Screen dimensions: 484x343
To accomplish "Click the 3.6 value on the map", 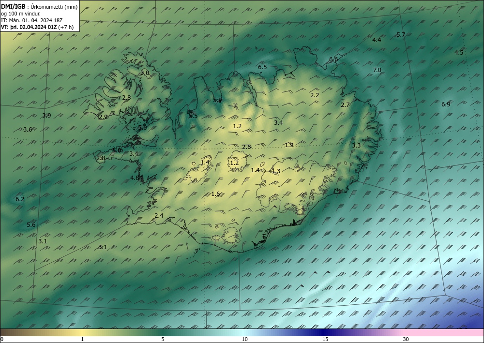I will pyautogui.click(x=28, y=130).
